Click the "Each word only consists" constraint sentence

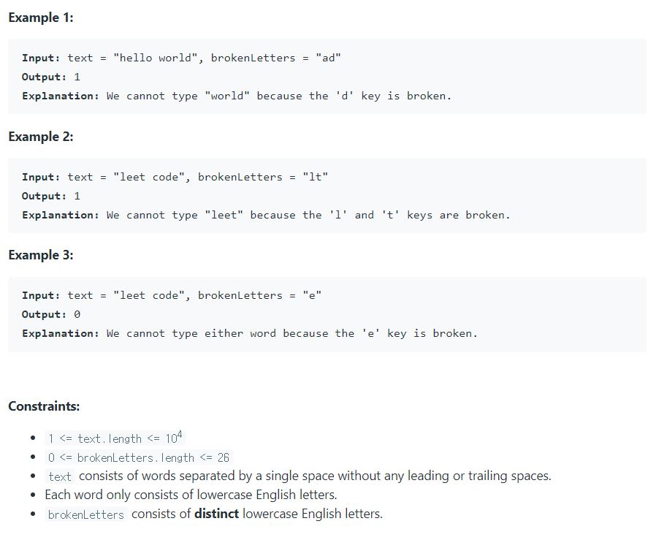coord(191,495)
